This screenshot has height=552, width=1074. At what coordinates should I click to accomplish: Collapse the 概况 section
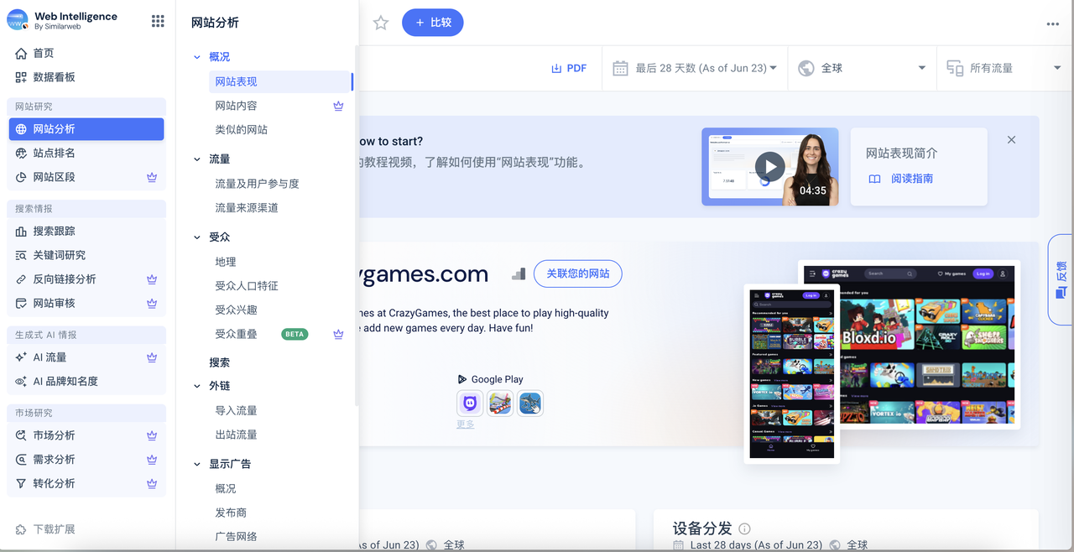pos(198,57)
